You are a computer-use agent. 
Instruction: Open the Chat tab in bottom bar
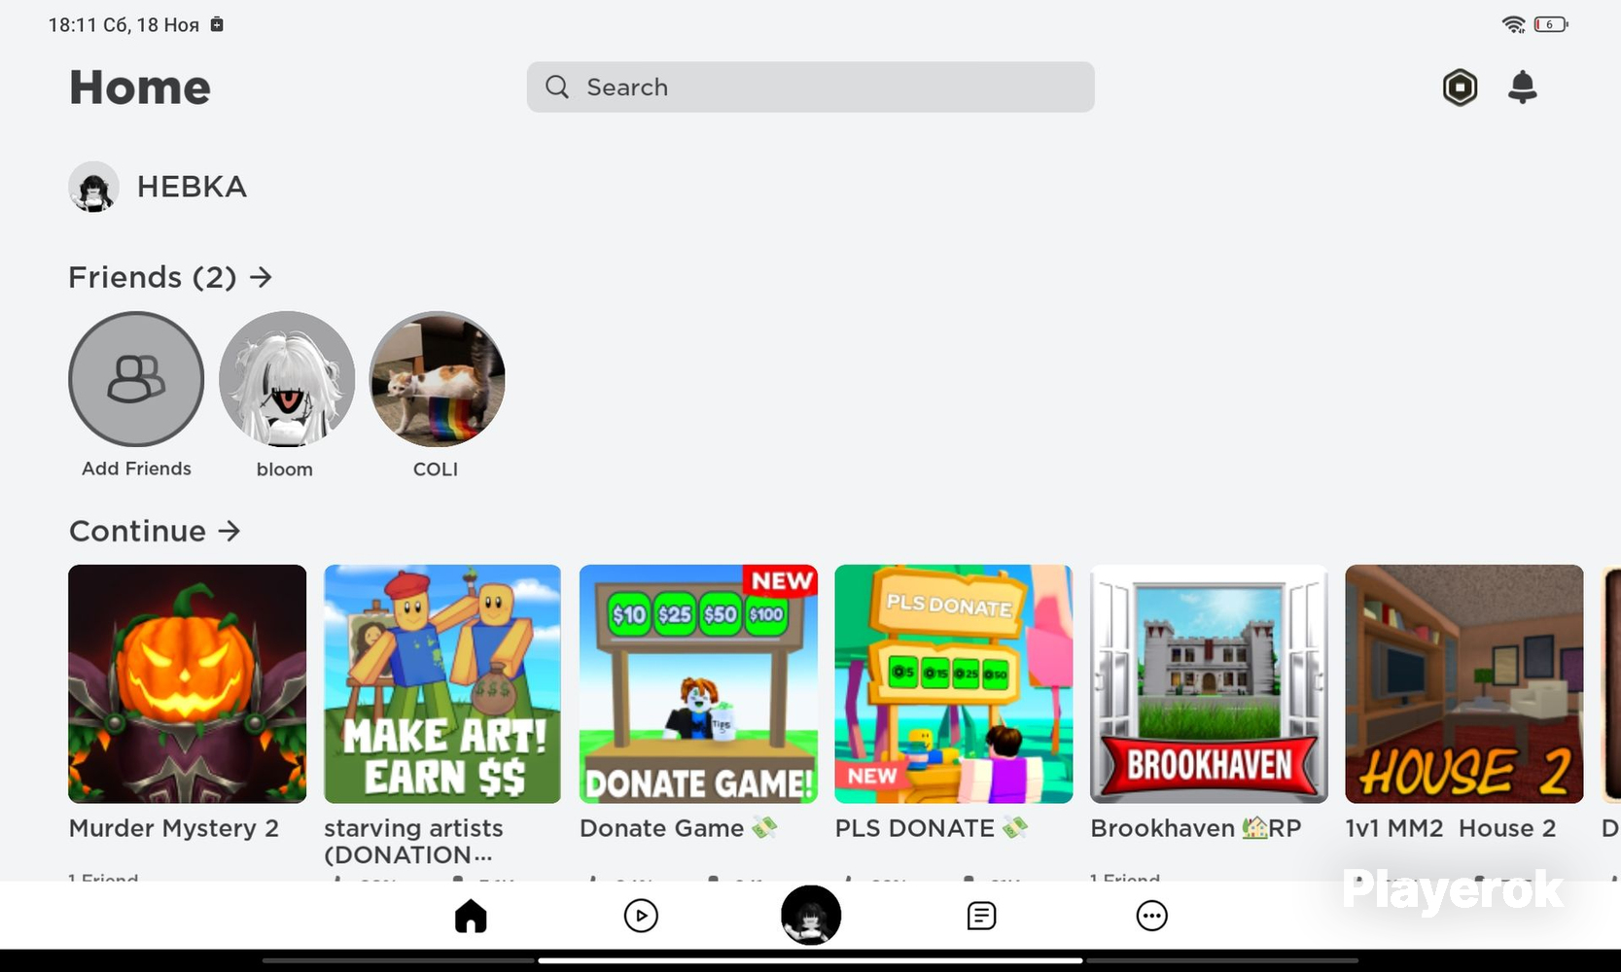[x=981, y=916]
